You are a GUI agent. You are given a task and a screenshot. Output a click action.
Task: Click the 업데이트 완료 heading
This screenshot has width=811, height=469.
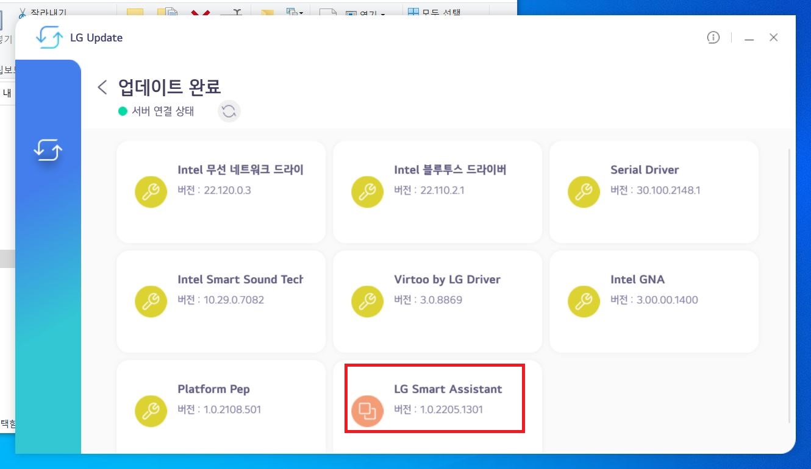tap(170, 87)
